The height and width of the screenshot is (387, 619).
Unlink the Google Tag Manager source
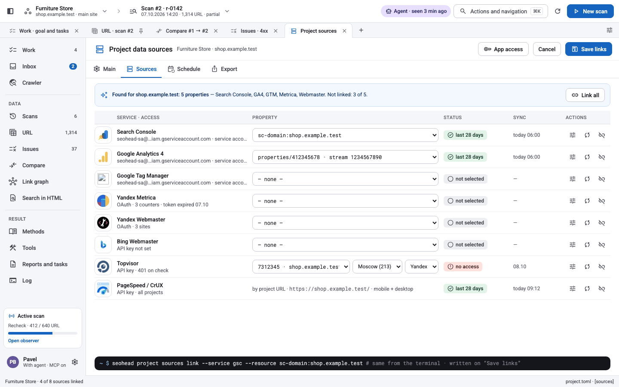point(602,179)
